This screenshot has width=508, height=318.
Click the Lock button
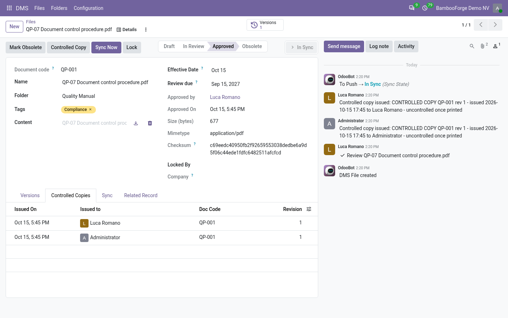132,47
